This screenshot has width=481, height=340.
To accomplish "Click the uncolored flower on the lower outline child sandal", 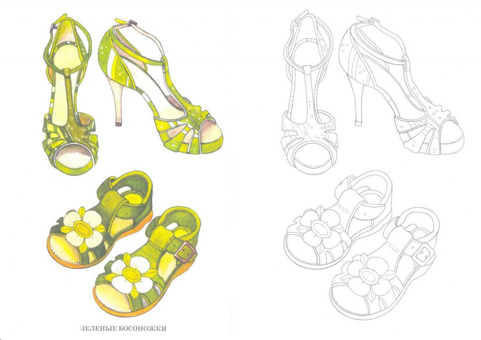I will [x=369, y=272].
